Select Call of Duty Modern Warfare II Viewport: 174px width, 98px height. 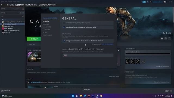(13, 22)
